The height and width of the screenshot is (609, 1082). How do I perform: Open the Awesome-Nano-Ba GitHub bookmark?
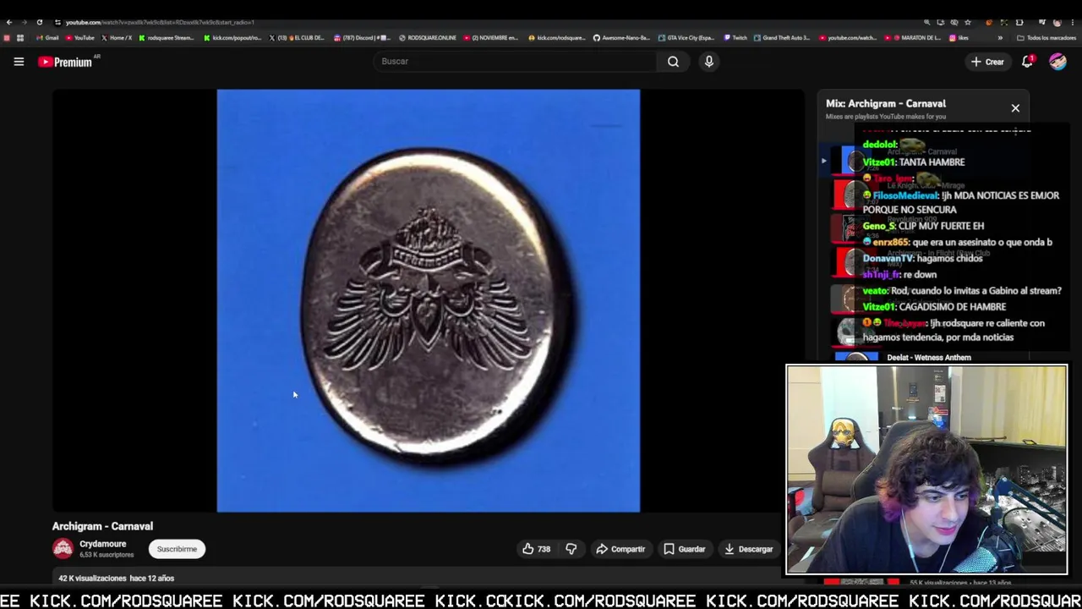621,38
